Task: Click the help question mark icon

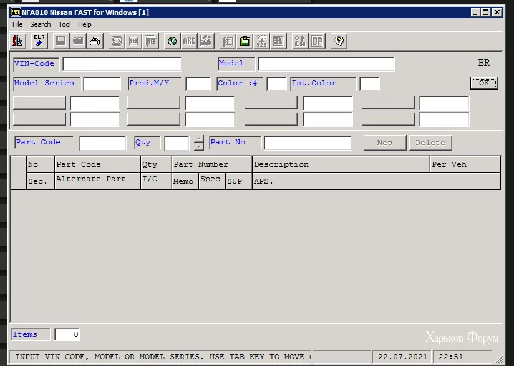Action: pyautogui.click(x=339, y=41)
